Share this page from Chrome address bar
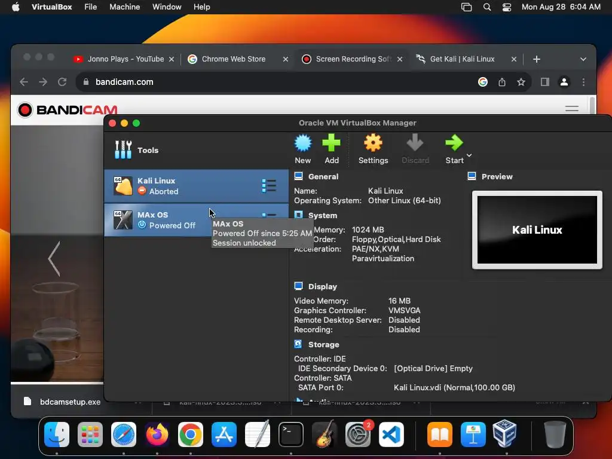 (x=502, y=82)
